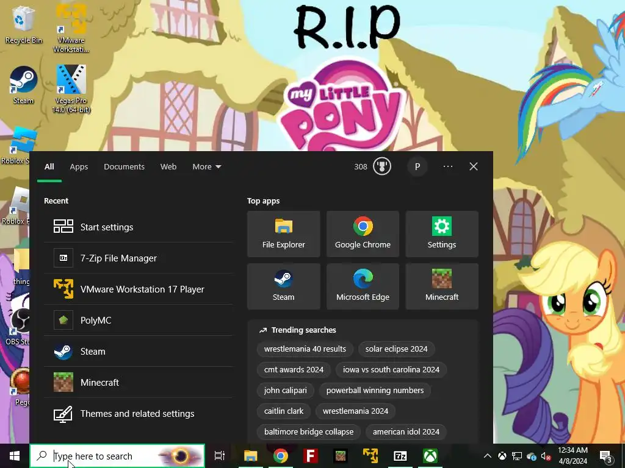Open Settings top app tile
Viewport: 625px width, 468px height.
[442, 234]
